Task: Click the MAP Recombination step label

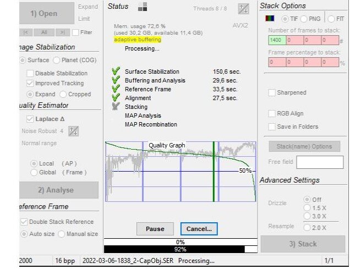Action: click(151, 124)
